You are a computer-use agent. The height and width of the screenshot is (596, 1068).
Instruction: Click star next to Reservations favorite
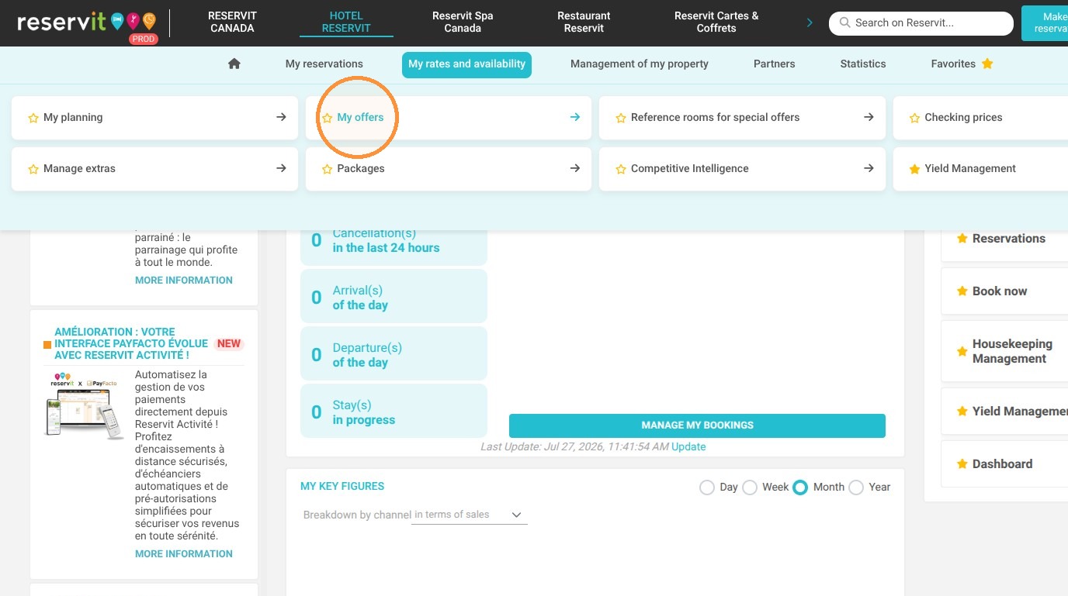pos(962,238)
